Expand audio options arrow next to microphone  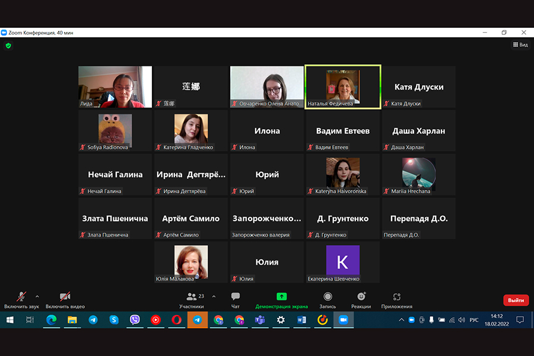37,296
